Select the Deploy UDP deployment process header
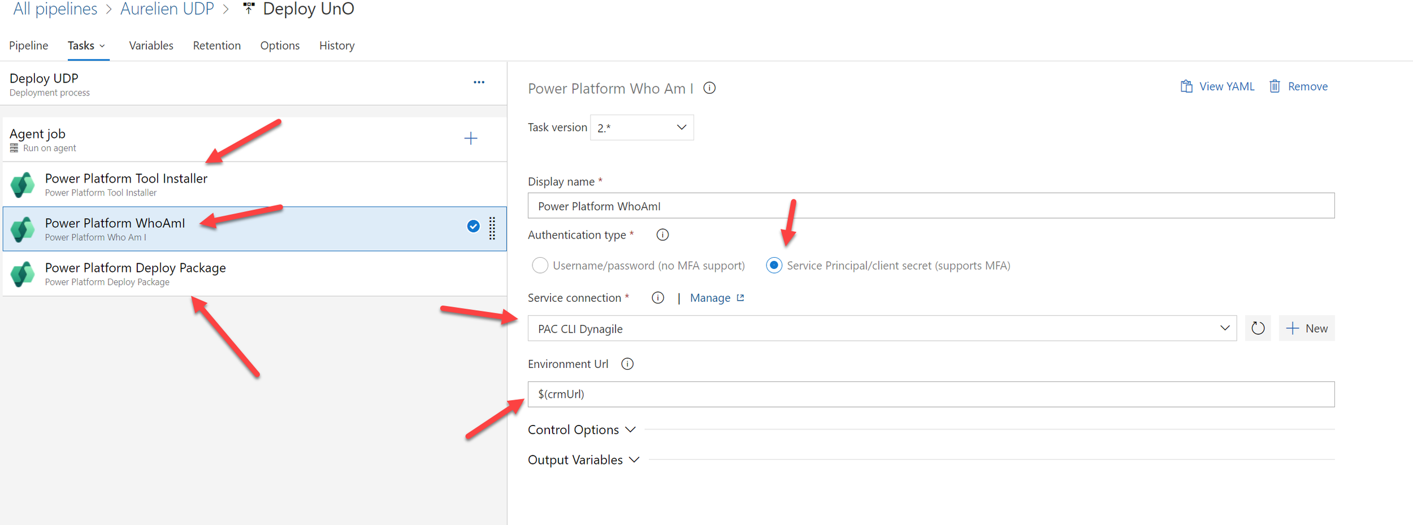This screenshot has height=525, width=1413. [253, 84]
